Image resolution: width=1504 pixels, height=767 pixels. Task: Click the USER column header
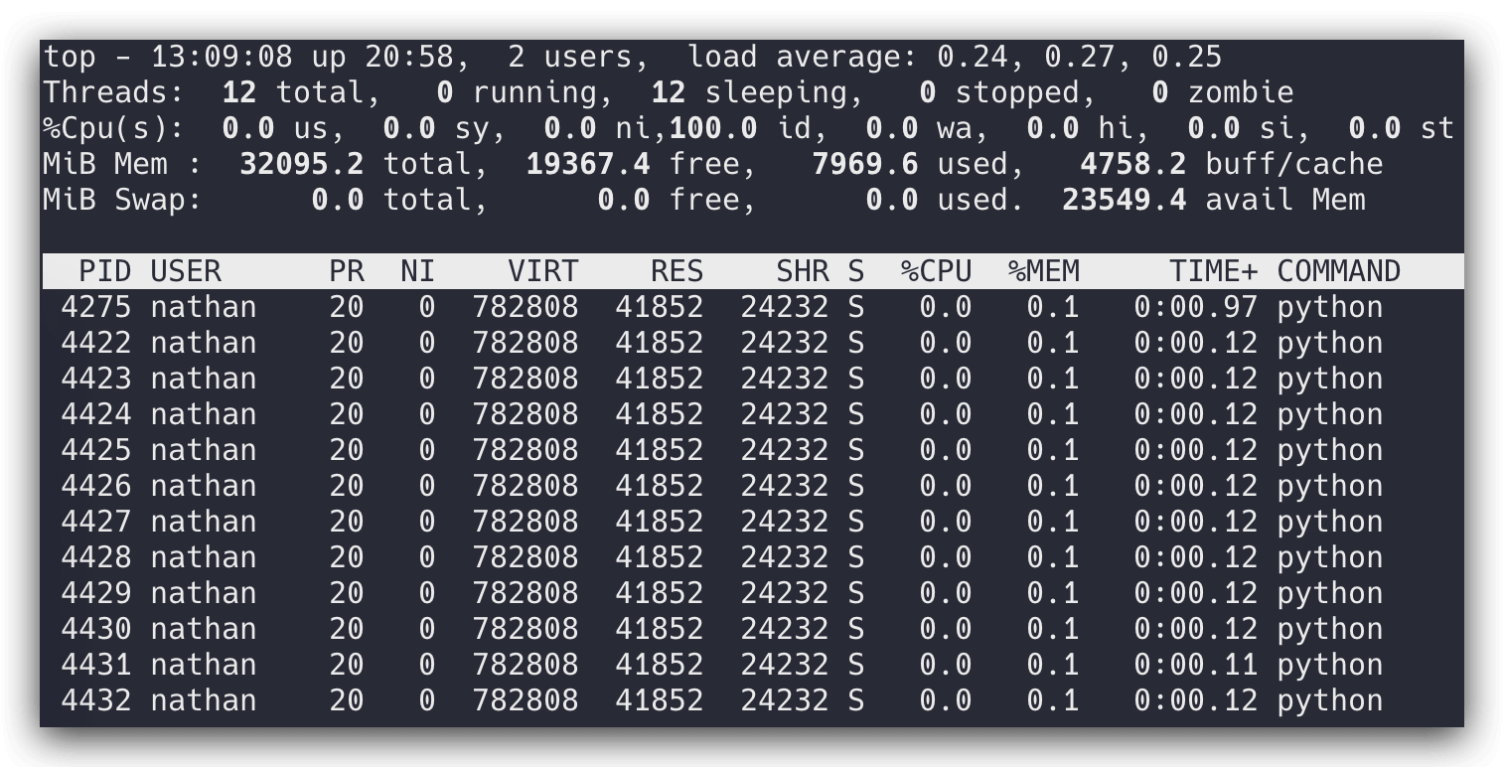[186, 271]
